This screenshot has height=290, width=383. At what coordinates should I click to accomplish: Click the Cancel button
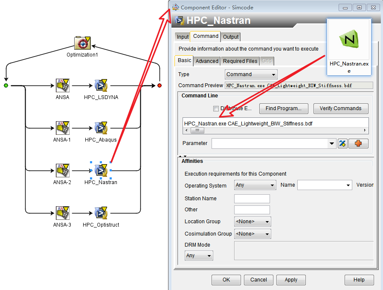point(258,280)
